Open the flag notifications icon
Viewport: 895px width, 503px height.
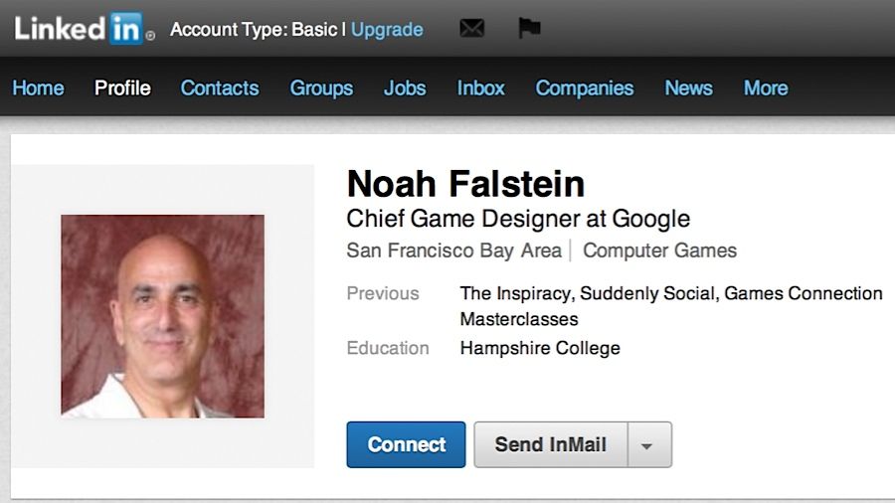point(529,28)
